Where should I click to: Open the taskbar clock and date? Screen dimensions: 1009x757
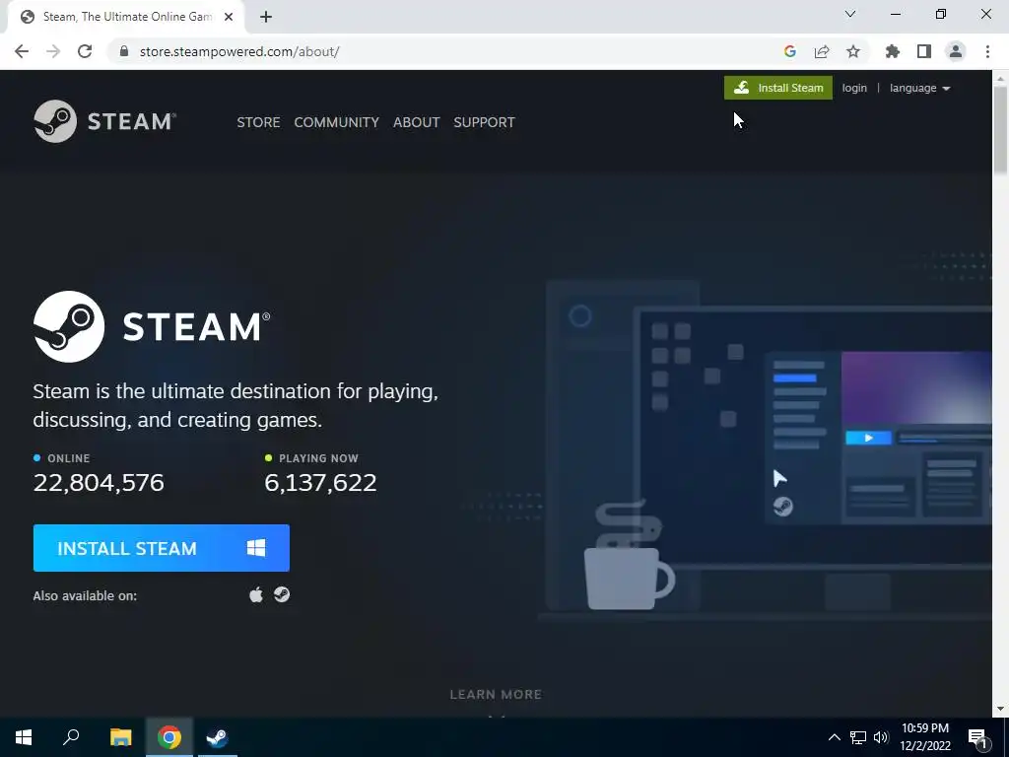[924, 737]
